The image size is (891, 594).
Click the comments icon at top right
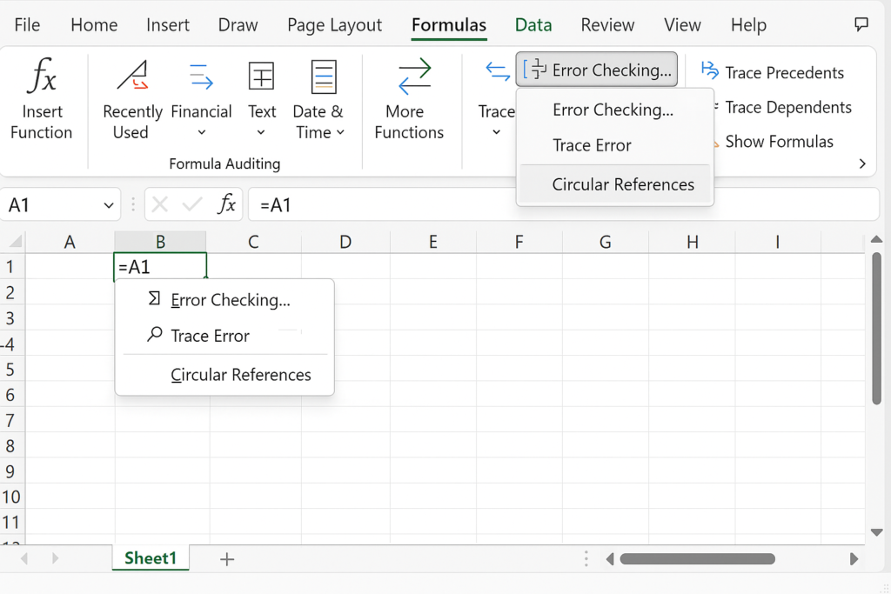pyautogui.click(x=861, y=24)
